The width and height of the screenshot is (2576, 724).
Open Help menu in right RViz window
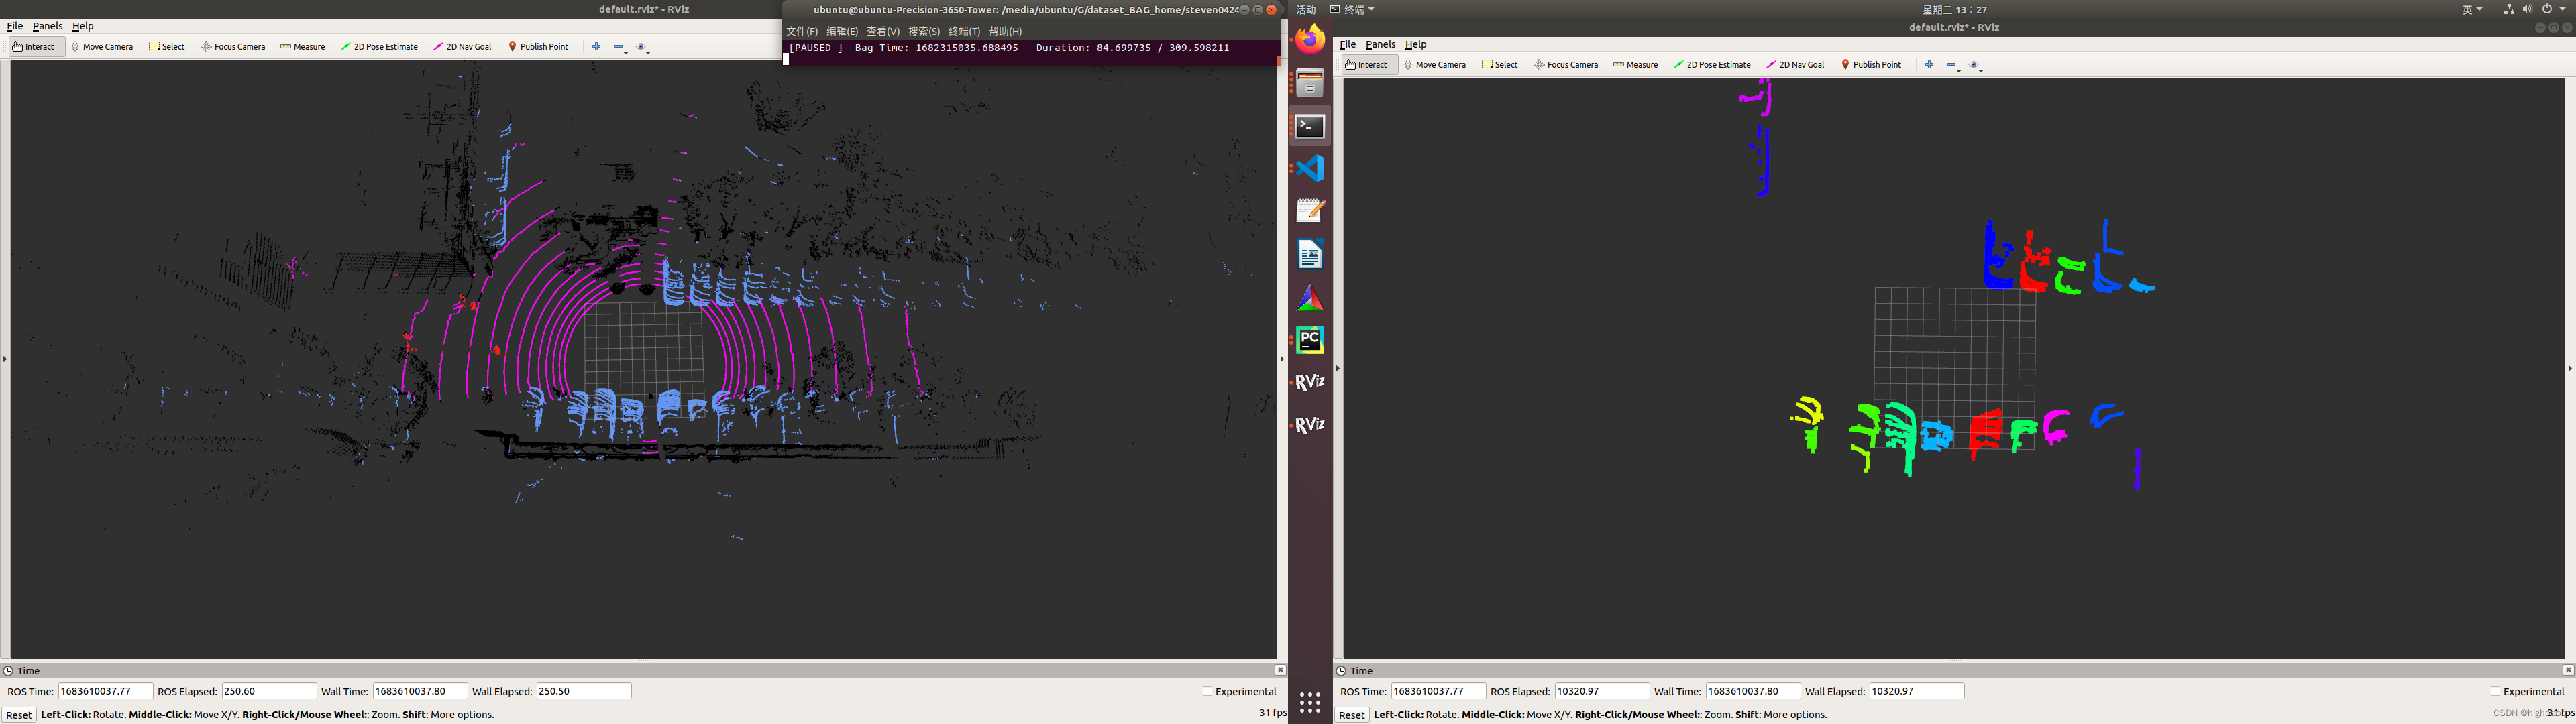[x=1416, y=44]
